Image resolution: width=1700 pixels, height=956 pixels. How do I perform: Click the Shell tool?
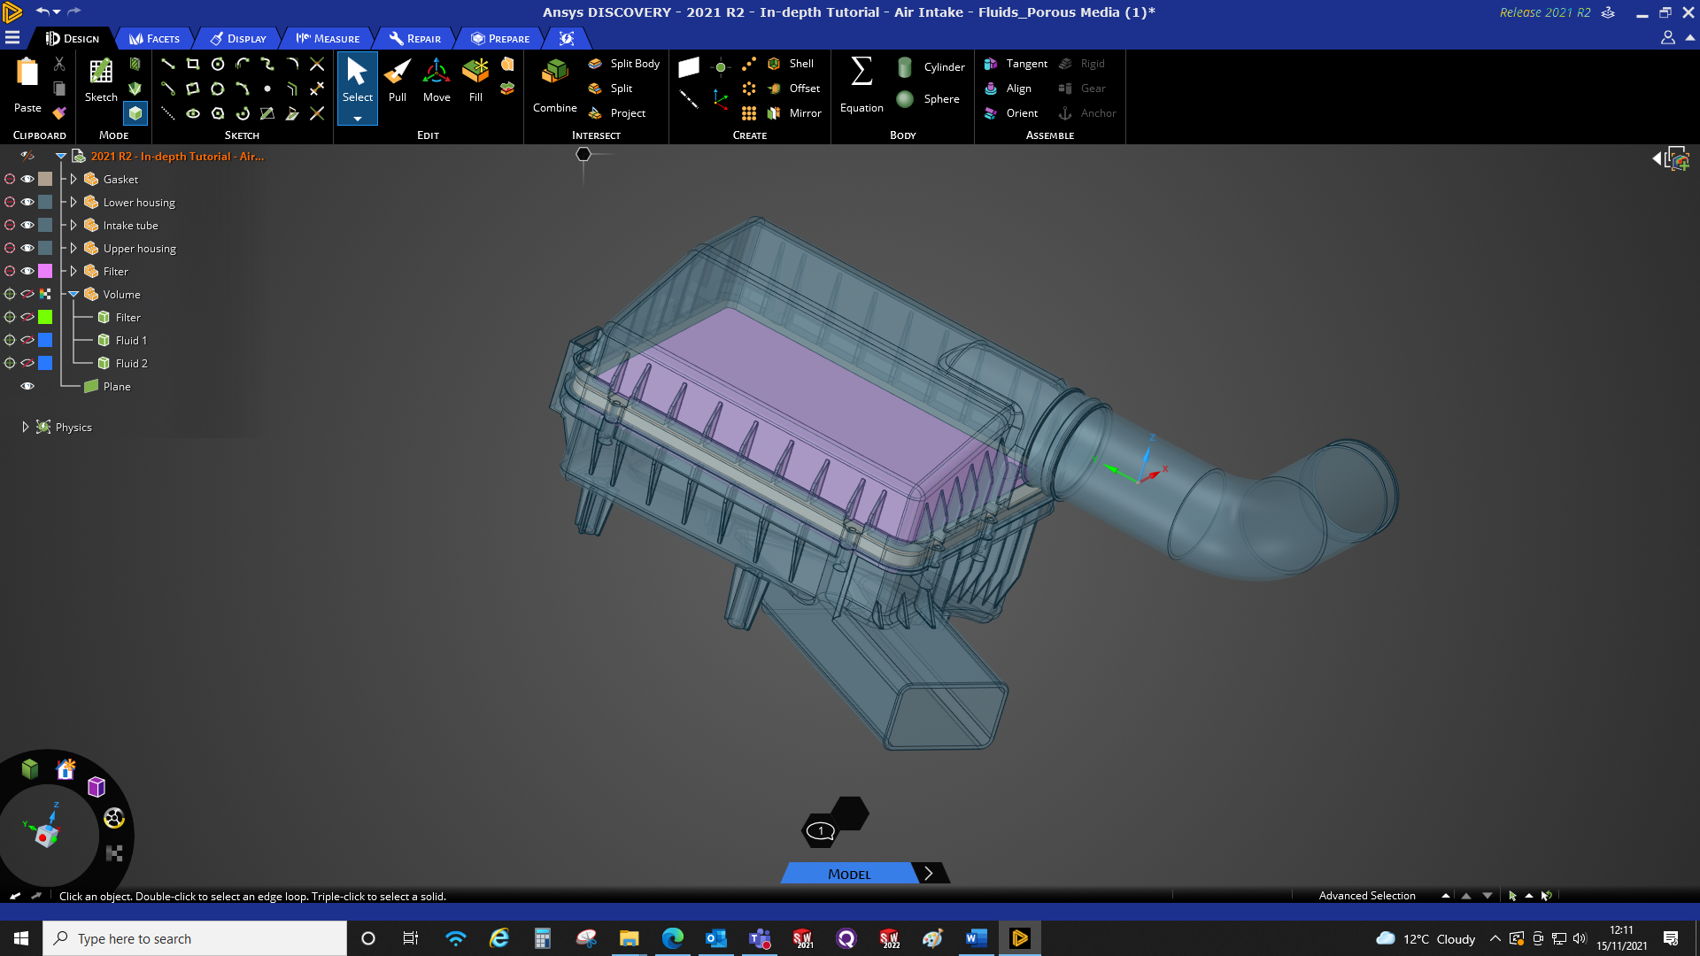click(791, 64)
